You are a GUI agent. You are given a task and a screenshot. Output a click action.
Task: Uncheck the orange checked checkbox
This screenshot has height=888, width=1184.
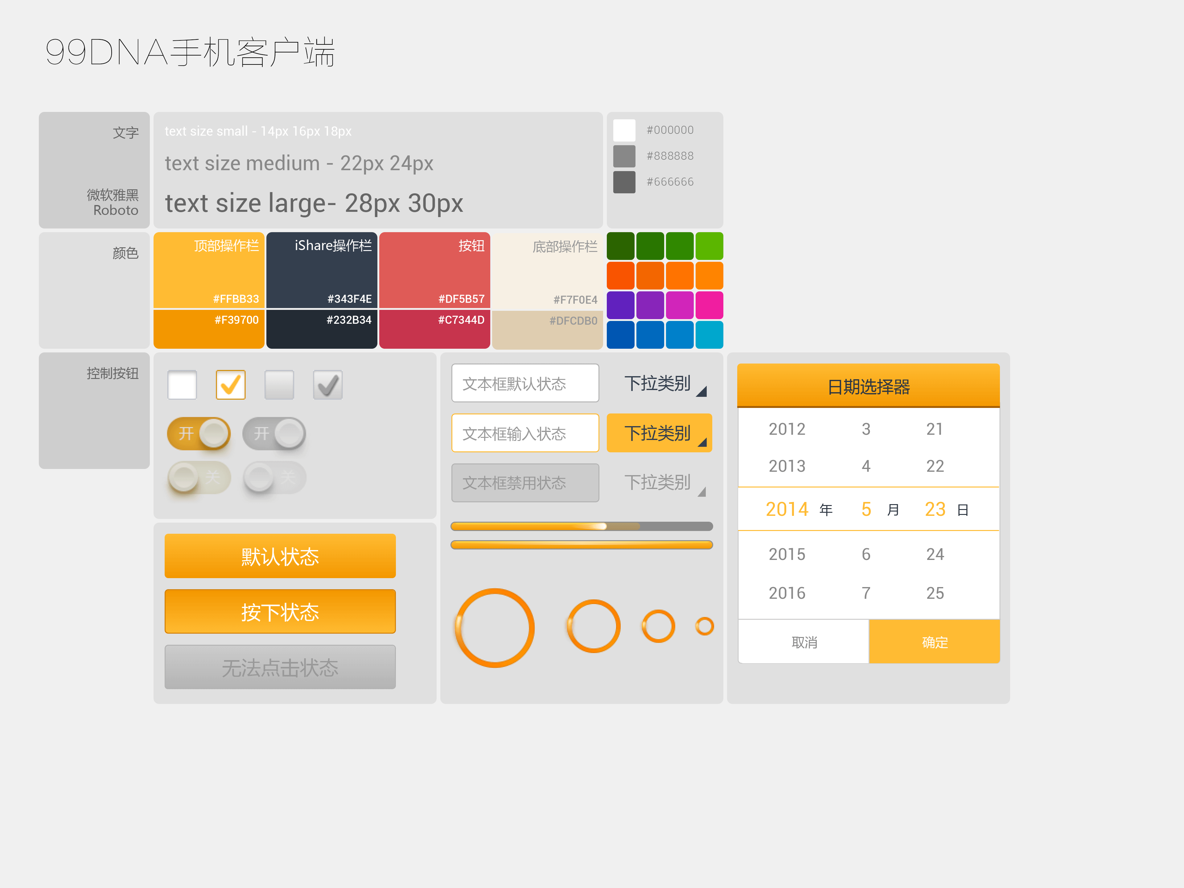pos(231,385)
